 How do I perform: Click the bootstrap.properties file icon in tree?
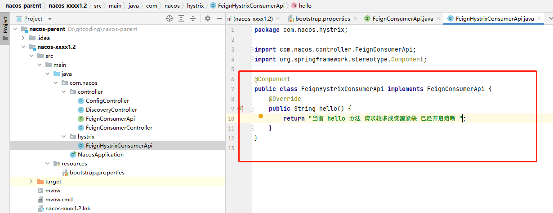pyautogui.click(x=65, y=173)
